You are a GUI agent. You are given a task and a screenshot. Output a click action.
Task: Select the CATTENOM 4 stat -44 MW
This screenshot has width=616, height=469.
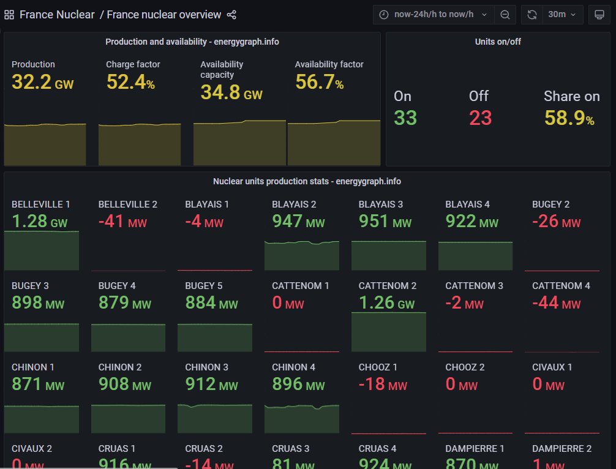556,302
